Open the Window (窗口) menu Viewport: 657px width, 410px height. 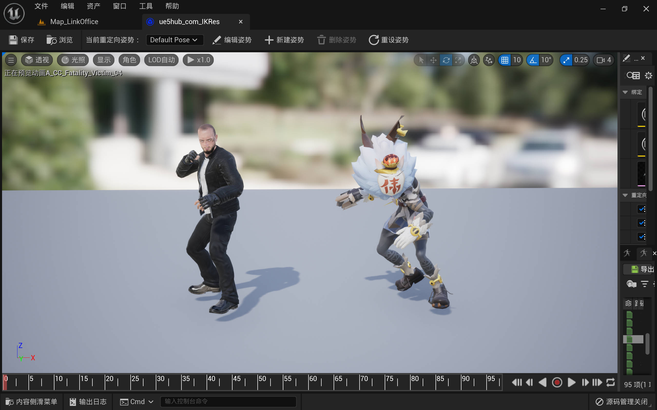120,6
